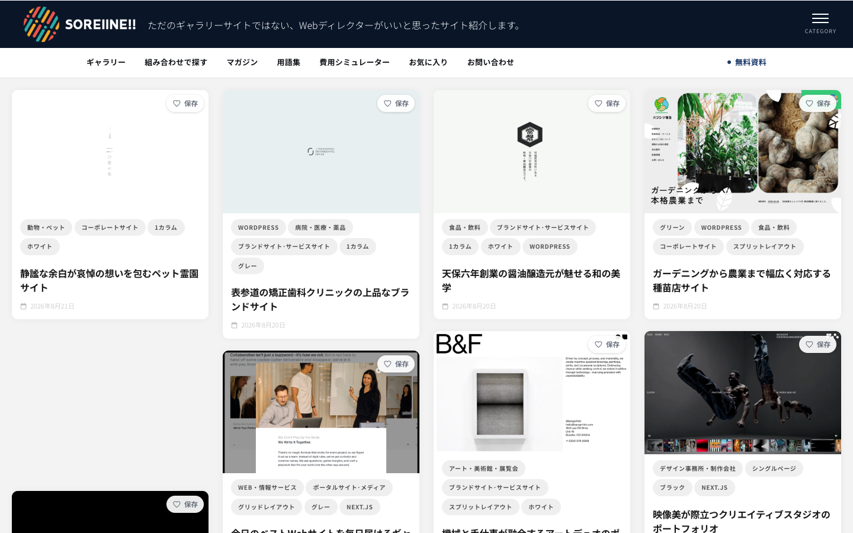The height and width of the screenshot is (533, 853).
Task: Select the グリーン color tag
Action: [672, 227]
